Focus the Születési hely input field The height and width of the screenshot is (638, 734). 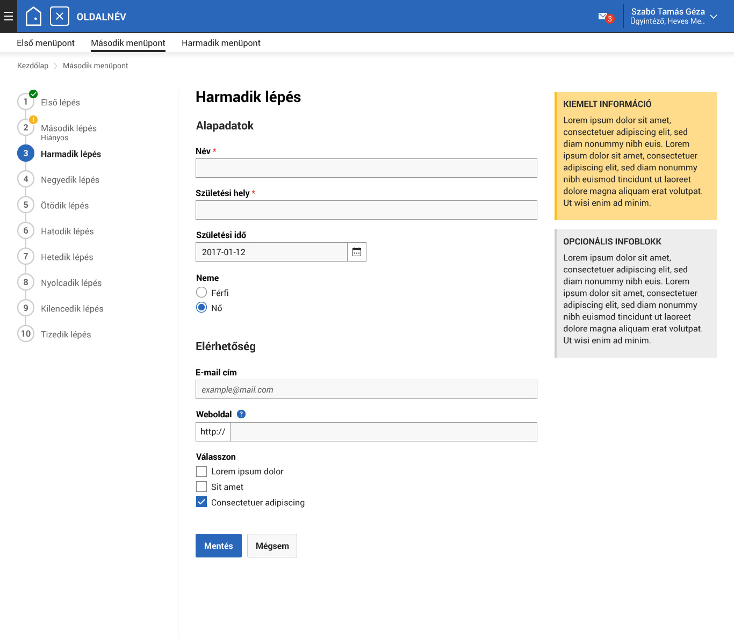(366, 210)
